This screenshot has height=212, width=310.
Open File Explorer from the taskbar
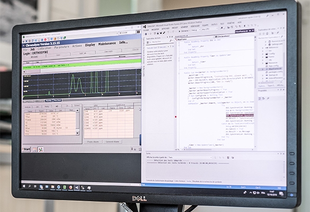(53, 187)
